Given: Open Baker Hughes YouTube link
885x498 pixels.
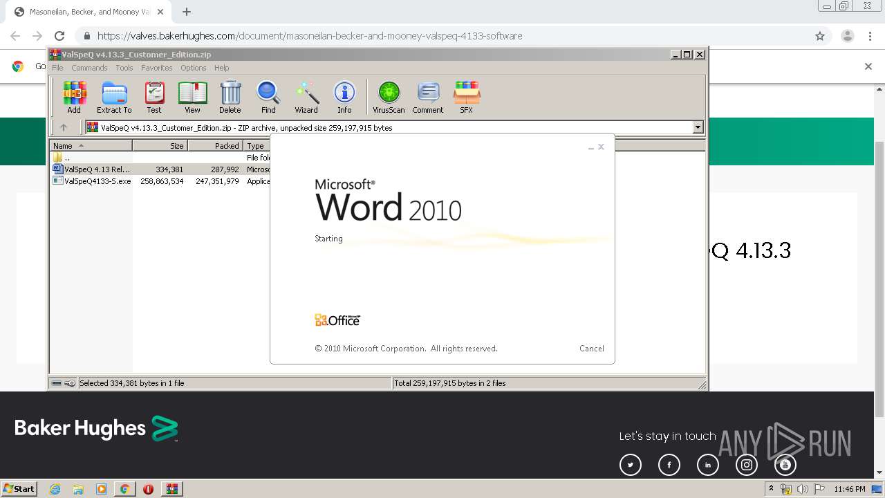Looking at the screenshot, I should pyautogui.click(x=785, y=465).
